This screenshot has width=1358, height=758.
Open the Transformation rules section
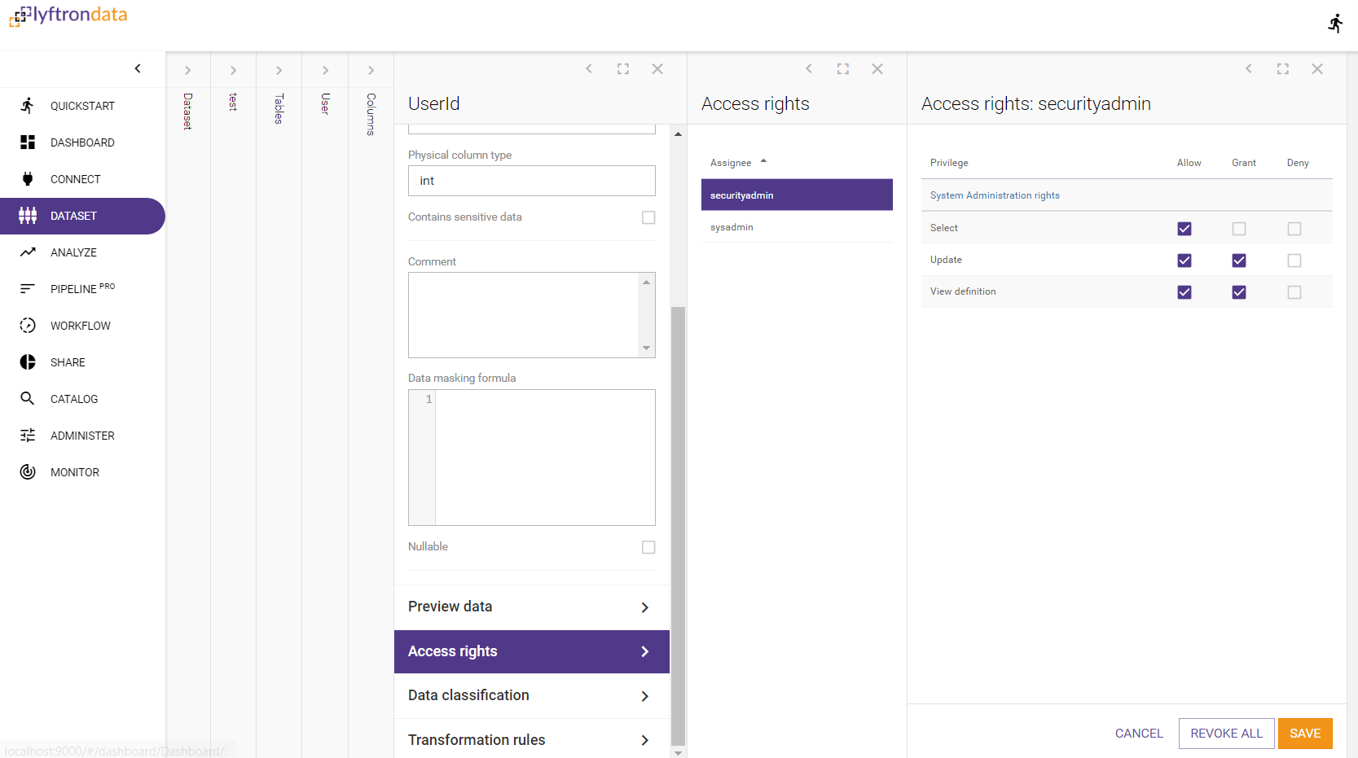tap(532, 739)
